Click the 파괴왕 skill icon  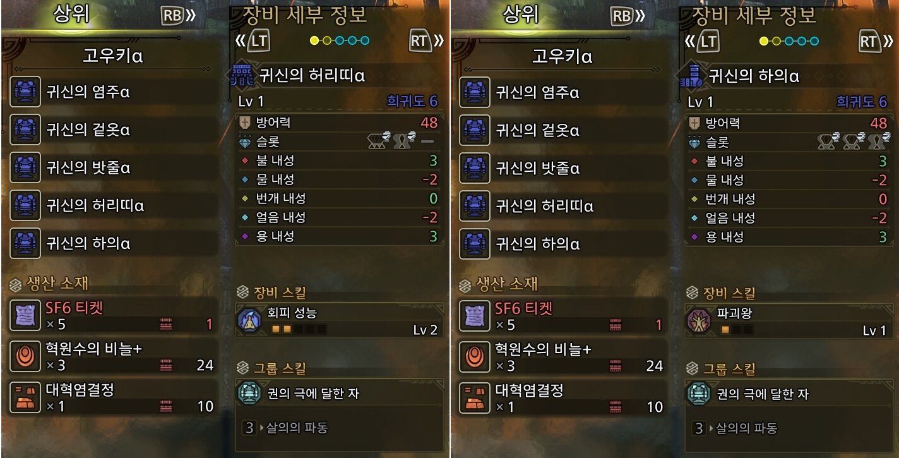[699, 321]
